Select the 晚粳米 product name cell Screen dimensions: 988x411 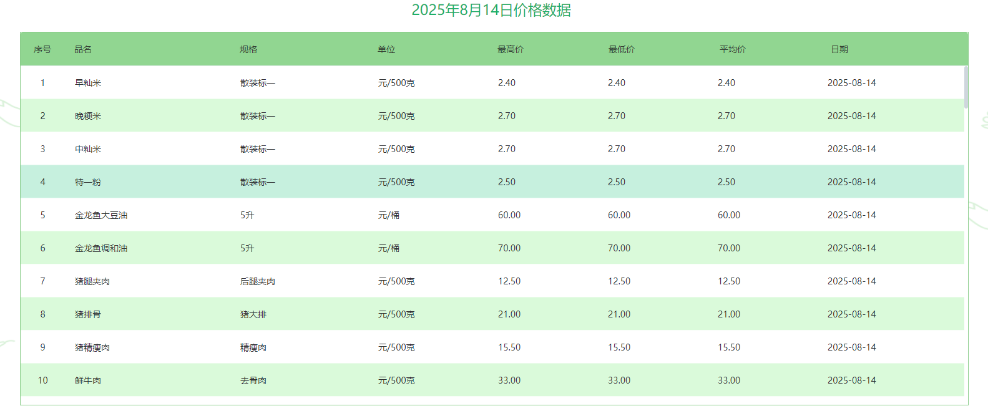point(88,116)
